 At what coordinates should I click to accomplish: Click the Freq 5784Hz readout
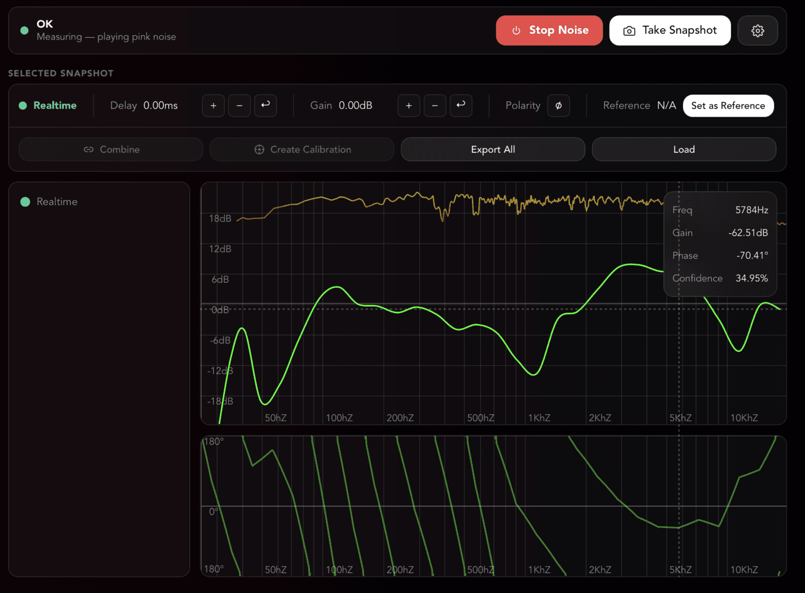[x=720, y=210]
